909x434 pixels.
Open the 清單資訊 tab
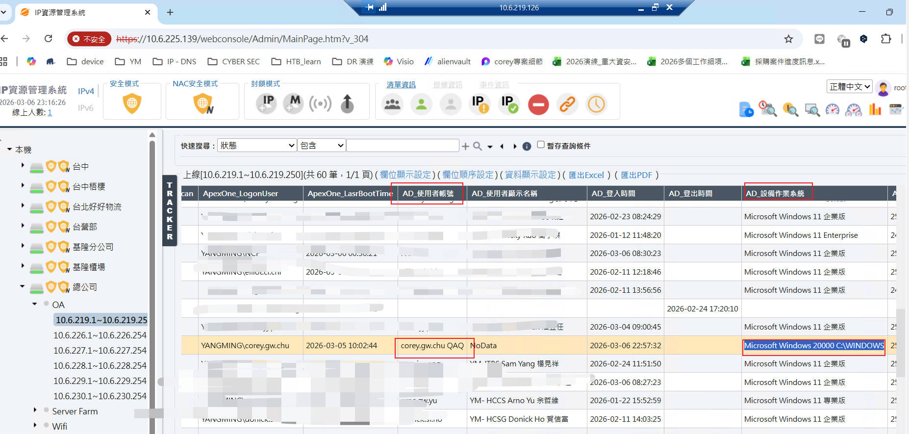pos(401,85)
